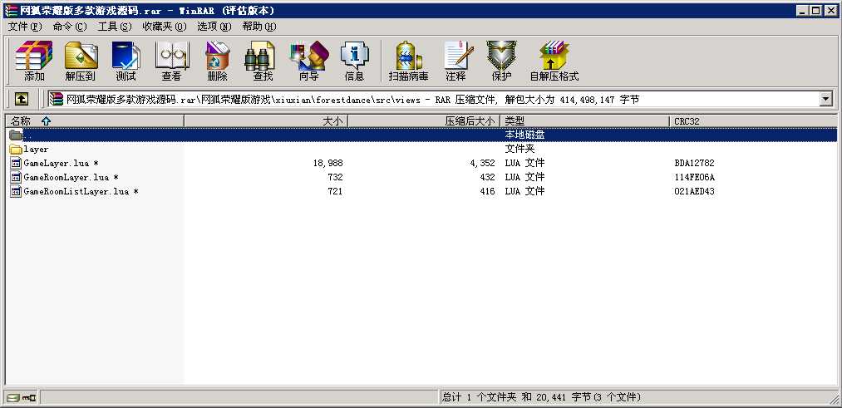842x408 pixels.
Task: Go up one folder level arrow button
Action: pyautogui.click(x=21, y=99)
